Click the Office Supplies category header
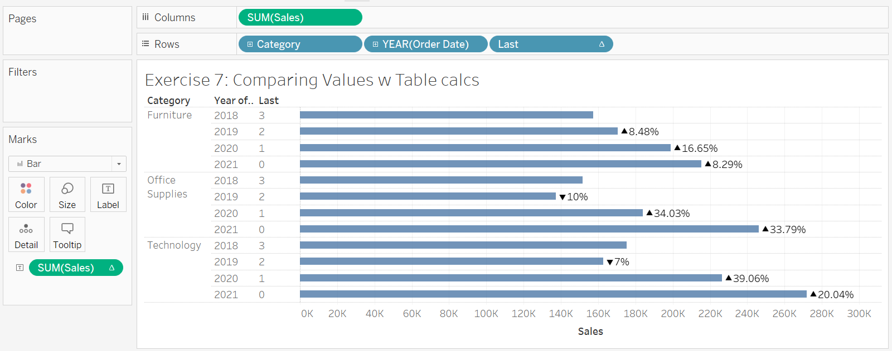892x351 pixels. (167, 187)
